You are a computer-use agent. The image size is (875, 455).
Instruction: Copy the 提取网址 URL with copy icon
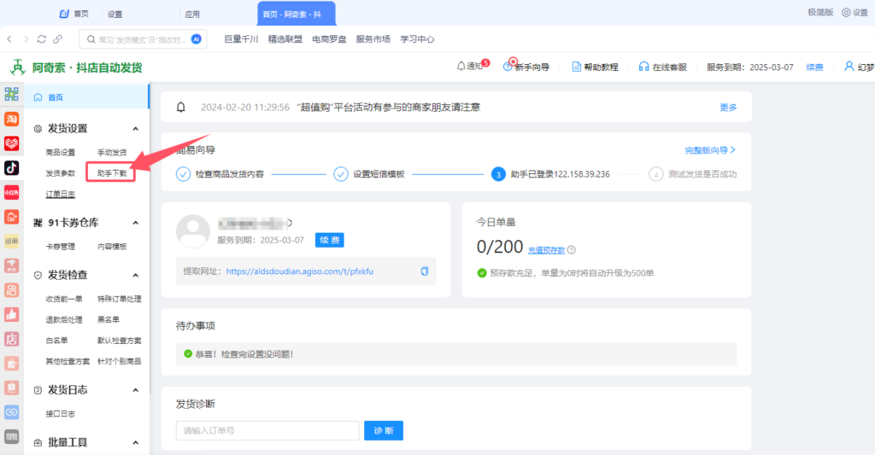click(424, 271)
